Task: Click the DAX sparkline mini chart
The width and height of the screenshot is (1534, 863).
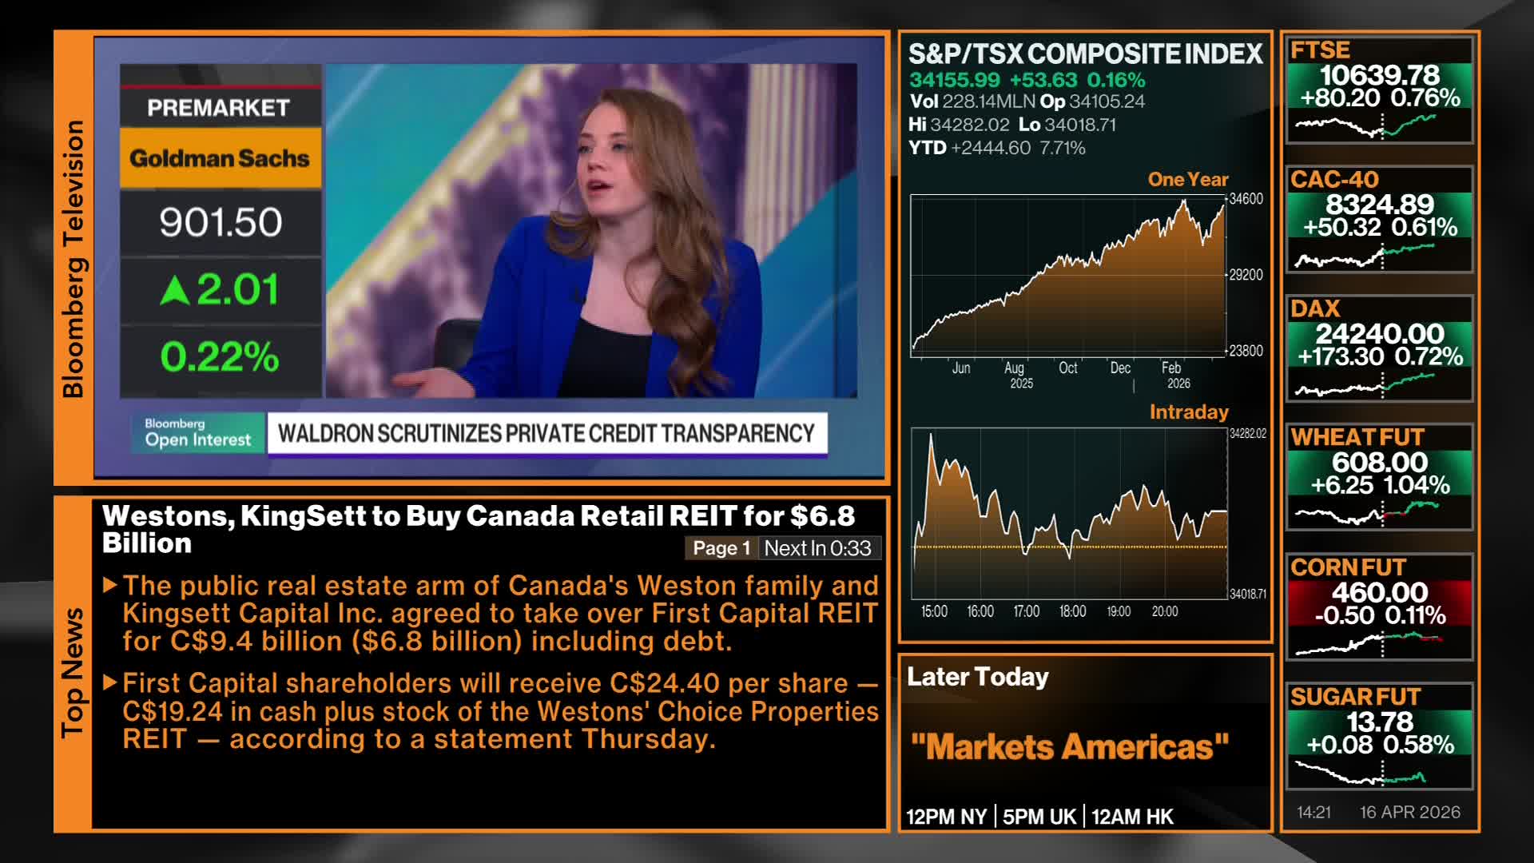Action: (x=1365, y=385)
